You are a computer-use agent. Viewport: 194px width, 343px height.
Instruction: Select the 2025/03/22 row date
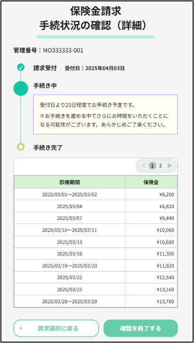tap(70, 278)
